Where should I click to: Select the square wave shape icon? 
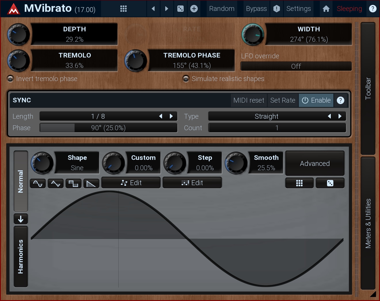(73, 183)
